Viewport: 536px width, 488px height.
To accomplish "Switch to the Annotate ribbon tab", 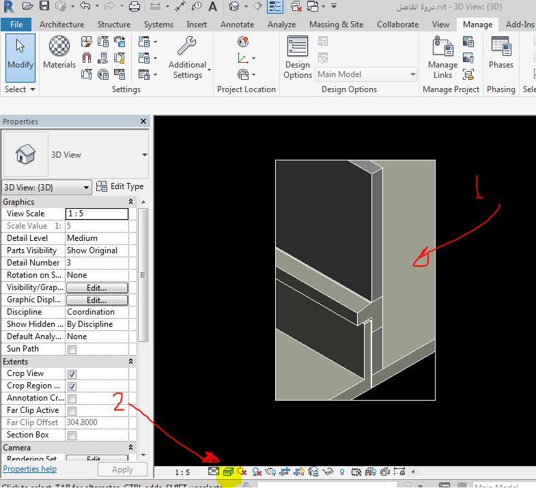I will 237,25.
